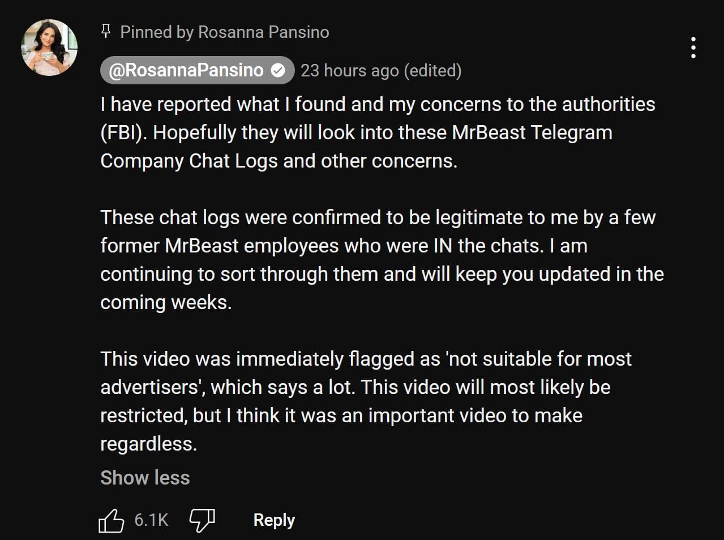This screenshot has height=540, width=724.
Task: Click the verified checkmark next to @RosannaPansino
Action: 278,70
